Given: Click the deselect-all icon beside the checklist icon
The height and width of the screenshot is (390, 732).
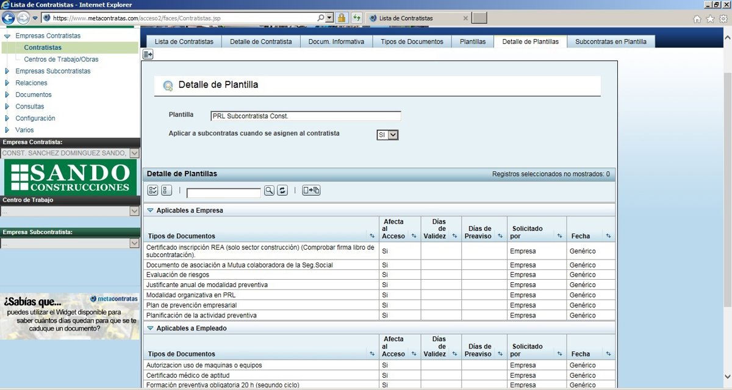Looking at the screenshot, I should pyautogui.click(x=167, y=191).
